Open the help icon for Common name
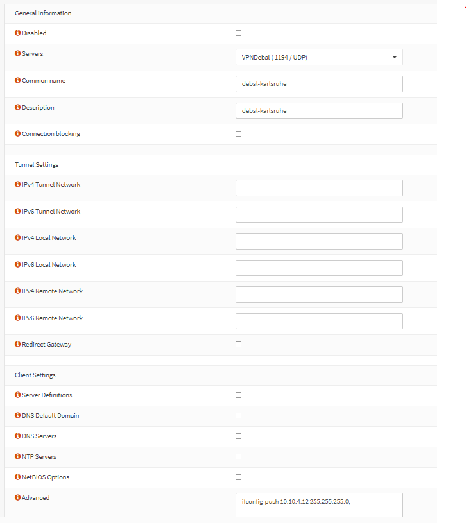466x523 pixels. point(17,80)
